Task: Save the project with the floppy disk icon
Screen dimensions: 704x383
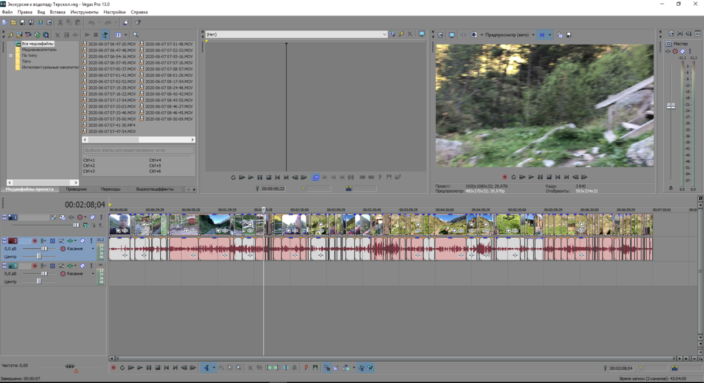Action: [x=23, y=22]
